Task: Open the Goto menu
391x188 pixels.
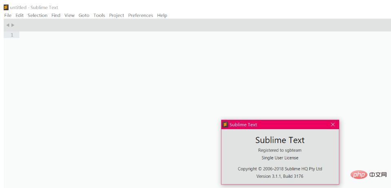Action: 84,15
